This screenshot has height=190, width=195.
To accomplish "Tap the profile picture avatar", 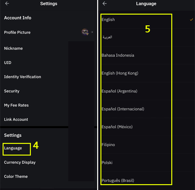I will (x=85, y=32).
